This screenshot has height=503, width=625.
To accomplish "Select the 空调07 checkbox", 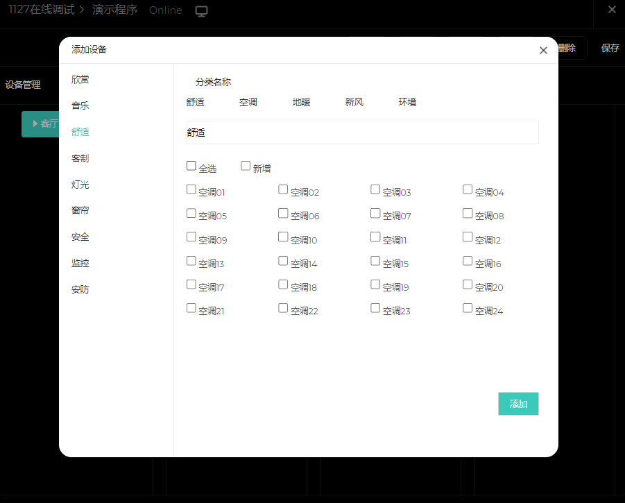I will pyautogui.click(x=375, y=213).
